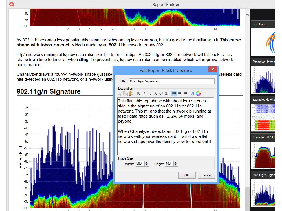The height and width of the screenshot is (211, 282).
Task: Click inside the Description text area
Action: coord(166,126)
